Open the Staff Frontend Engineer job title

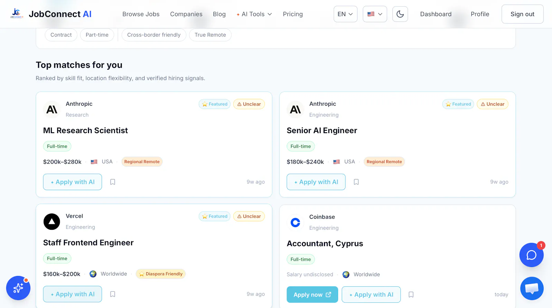point(88,242)
